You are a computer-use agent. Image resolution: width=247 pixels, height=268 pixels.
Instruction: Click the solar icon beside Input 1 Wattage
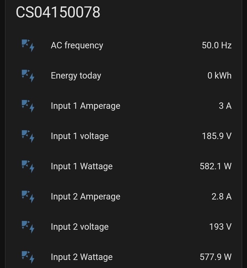point(28,166)
